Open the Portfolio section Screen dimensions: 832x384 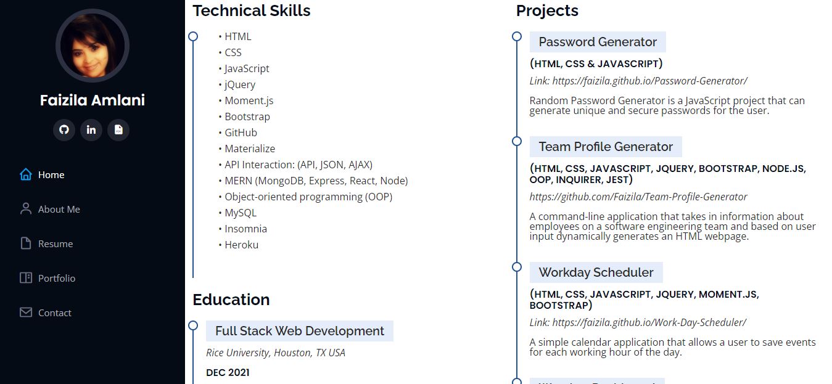pyautogui.click(x=57, y=279)
